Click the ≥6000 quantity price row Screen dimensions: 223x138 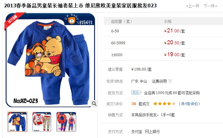point(163,55)
